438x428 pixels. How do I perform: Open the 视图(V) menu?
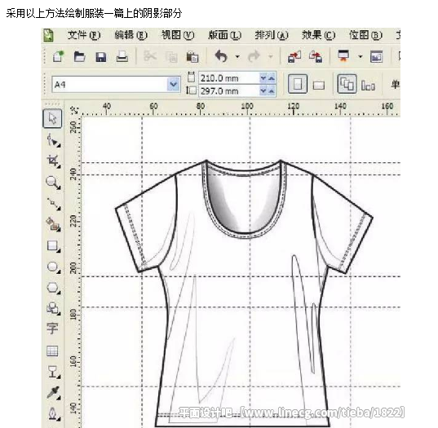tap(178, 35)
